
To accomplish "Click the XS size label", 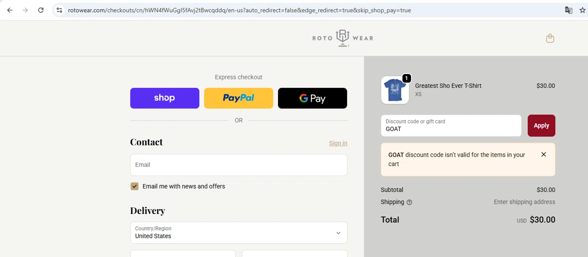I will pyautogui.click(x=418, y=94).
